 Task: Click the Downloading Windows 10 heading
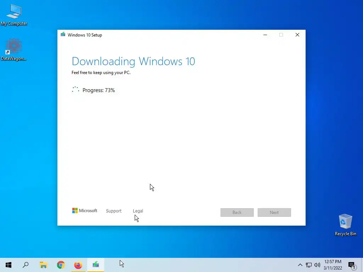pos(133,61)
